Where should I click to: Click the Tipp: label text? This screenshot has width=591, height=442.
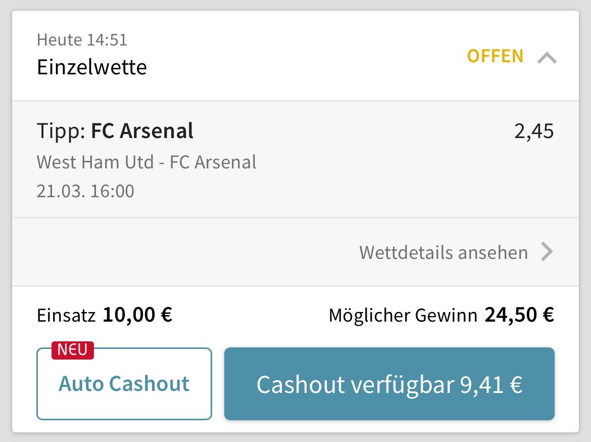click(62, 131)
